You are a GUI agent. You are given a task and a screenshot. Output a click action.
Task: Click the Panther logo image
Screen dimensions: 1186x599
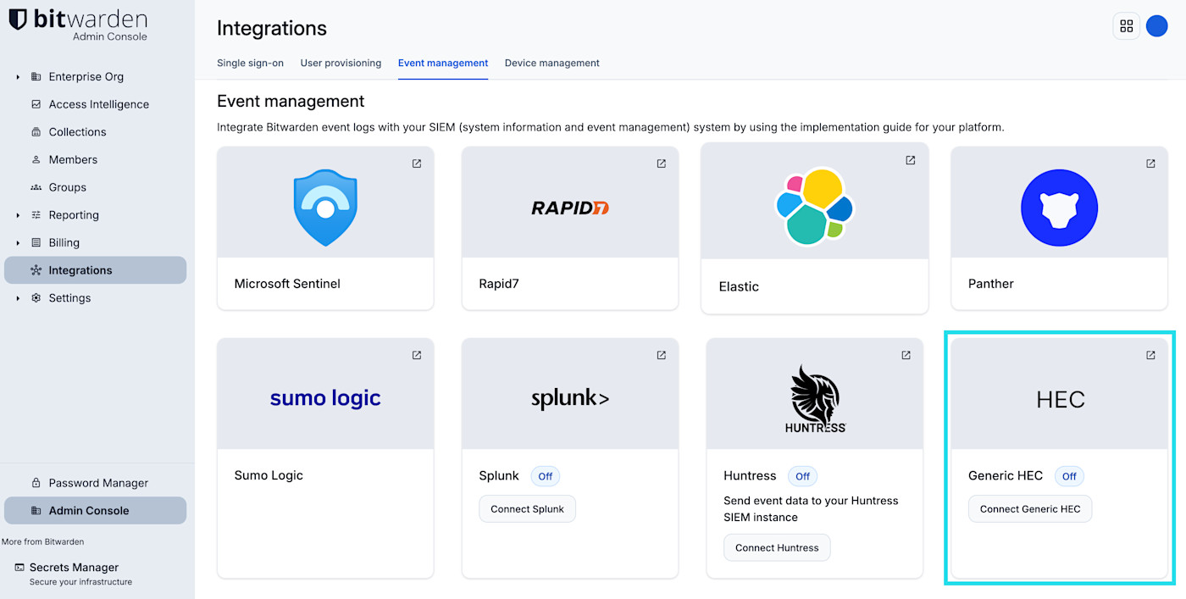1059,208
